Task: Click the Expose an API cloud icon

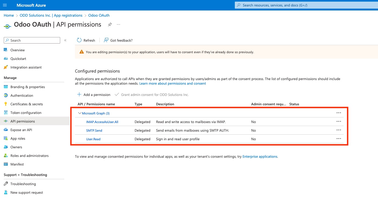Action: (x=6, y=130)
